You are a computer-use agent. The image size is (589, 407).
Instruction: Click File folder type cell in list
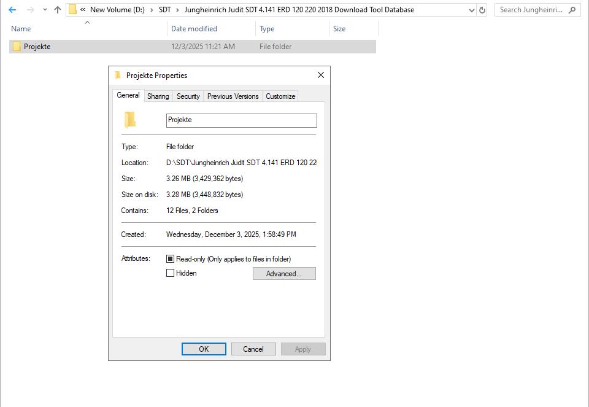pos(275,47)
